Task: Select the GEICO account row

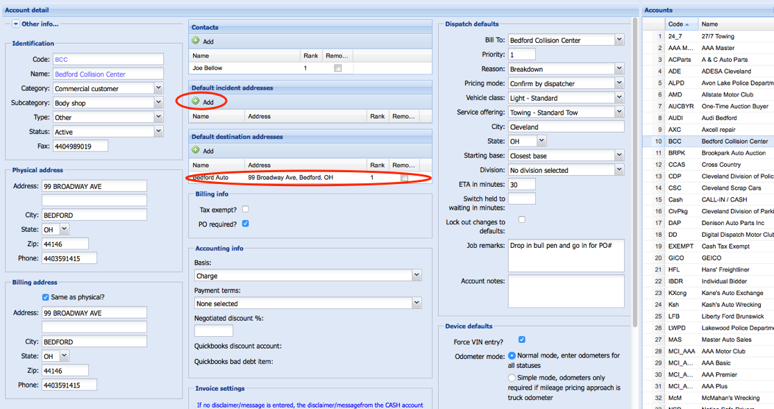Action: (x=715, y=258)
